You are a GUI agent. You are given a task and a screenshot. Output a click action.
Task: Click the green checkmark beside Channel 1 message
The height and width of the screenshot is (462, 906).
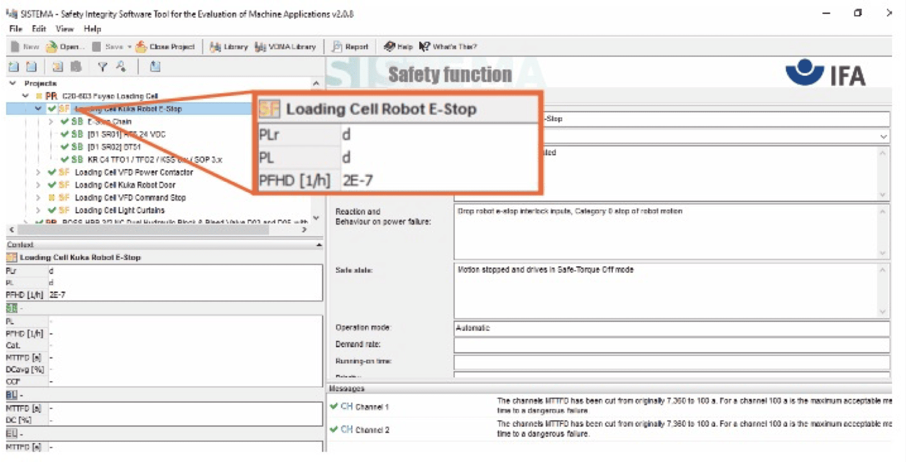pos(334,406)
